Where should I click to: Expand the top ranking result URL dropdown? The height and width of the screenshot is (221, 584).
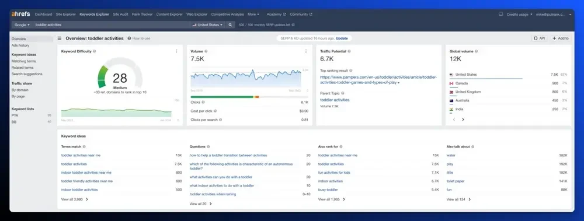[398, 83]
